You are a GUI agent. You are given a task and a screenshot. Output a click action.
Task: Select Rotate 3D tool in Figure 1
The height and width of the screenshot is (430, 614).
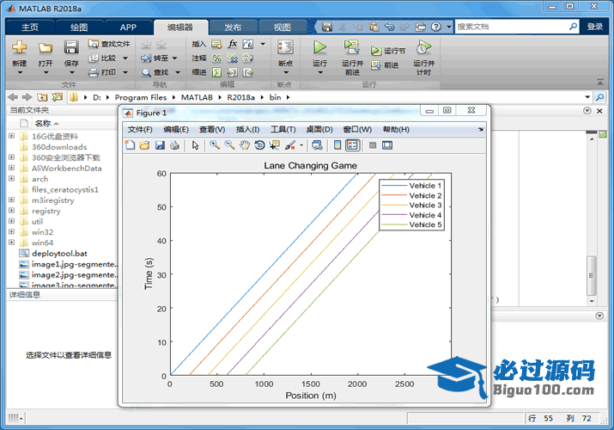(259, 145)
